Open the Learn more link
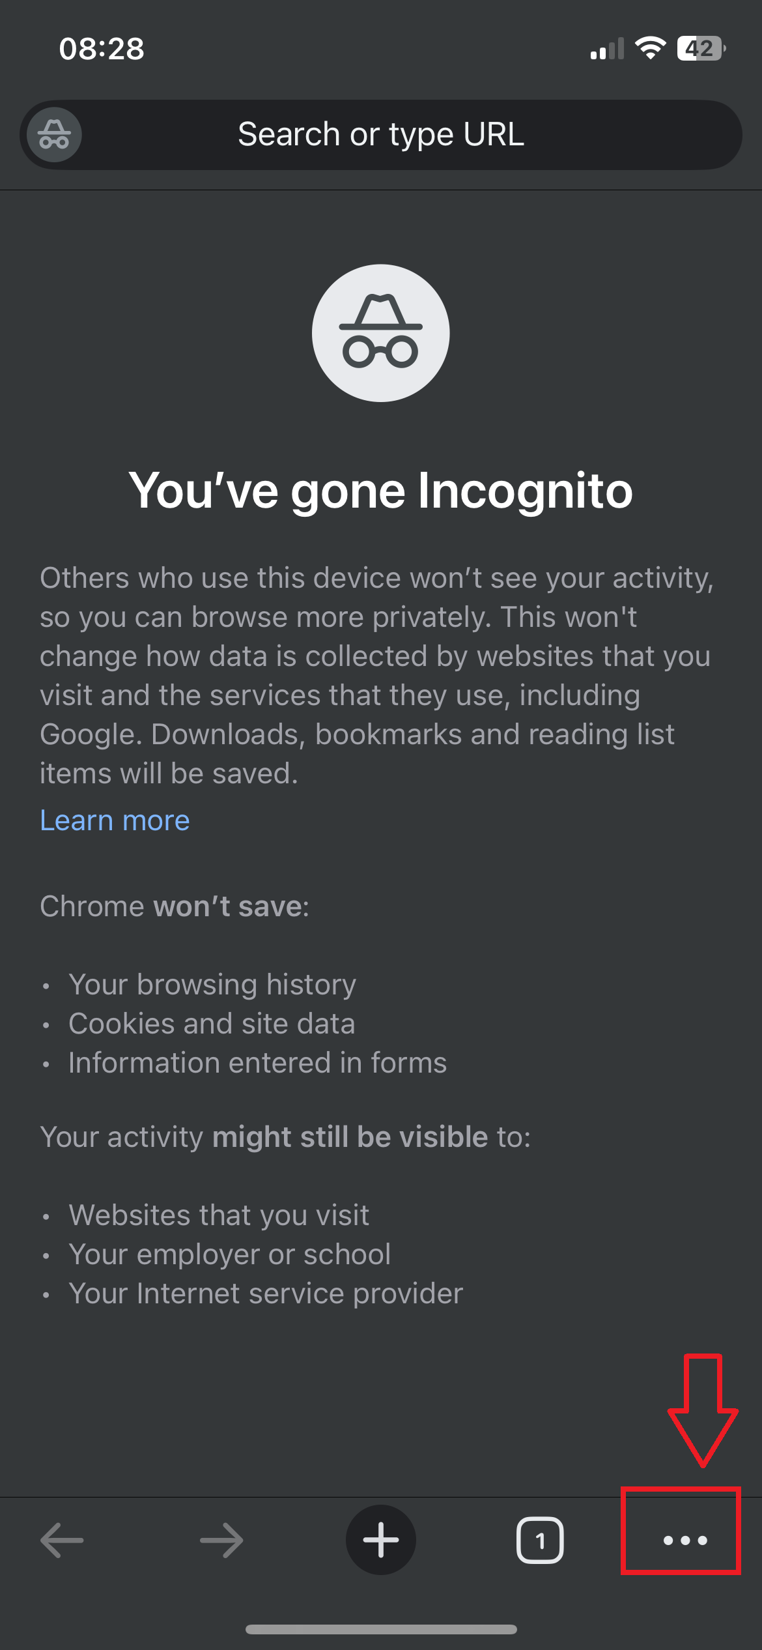 115,820
